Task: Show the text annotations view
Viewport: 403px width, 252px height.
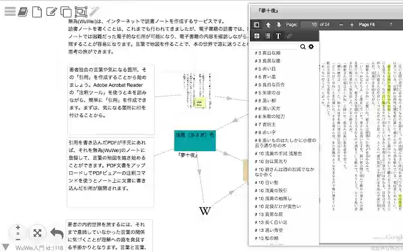Action: coord(278,36)
